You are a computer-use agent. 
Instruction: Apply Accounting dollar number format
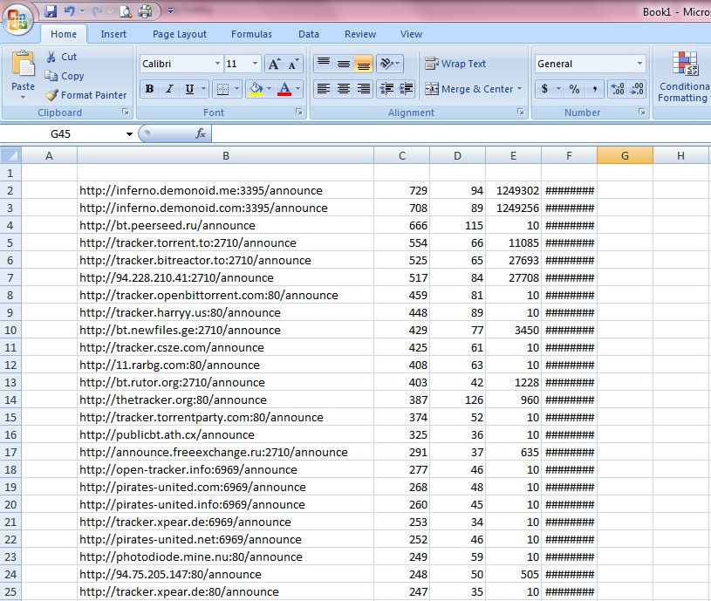point(544,89)
